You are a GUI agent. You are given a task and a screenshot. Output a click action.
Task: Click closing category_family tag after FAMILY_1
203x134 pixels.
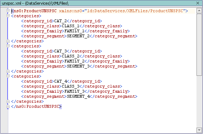107,31
